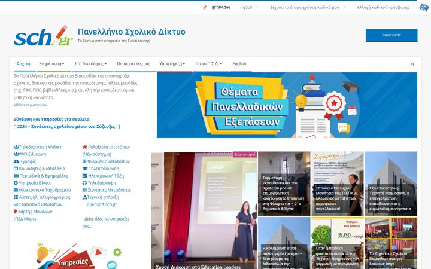431x269 pixels.
Task: Click the (ΠΣΔ Maps) text
Action: coord(25,219)
